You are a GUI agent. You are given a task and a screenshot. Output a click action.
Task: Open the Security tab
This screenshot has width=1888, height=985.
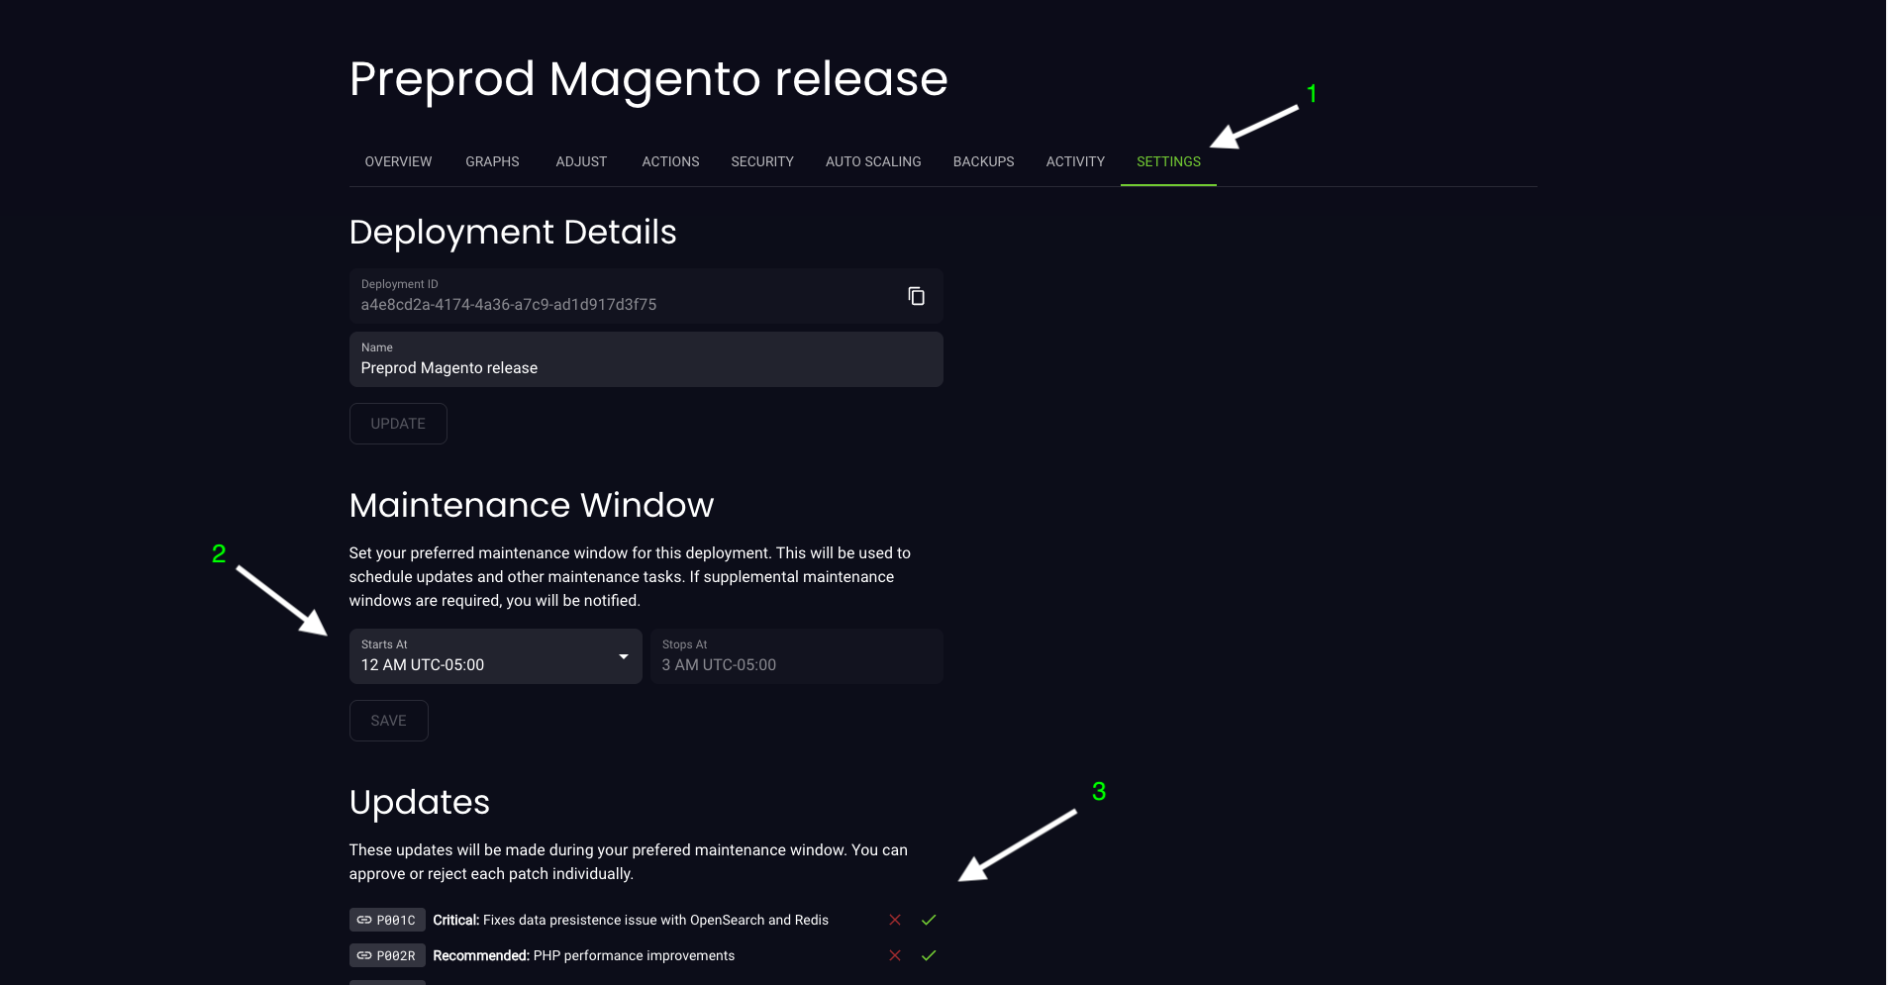click(762, 161)
